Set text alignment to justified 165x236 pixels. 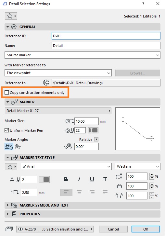coord(105,192)
